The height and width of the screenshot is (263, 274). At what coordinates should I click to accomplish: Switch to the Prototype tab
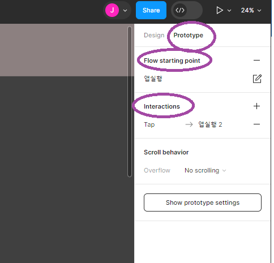click(188, 35)
